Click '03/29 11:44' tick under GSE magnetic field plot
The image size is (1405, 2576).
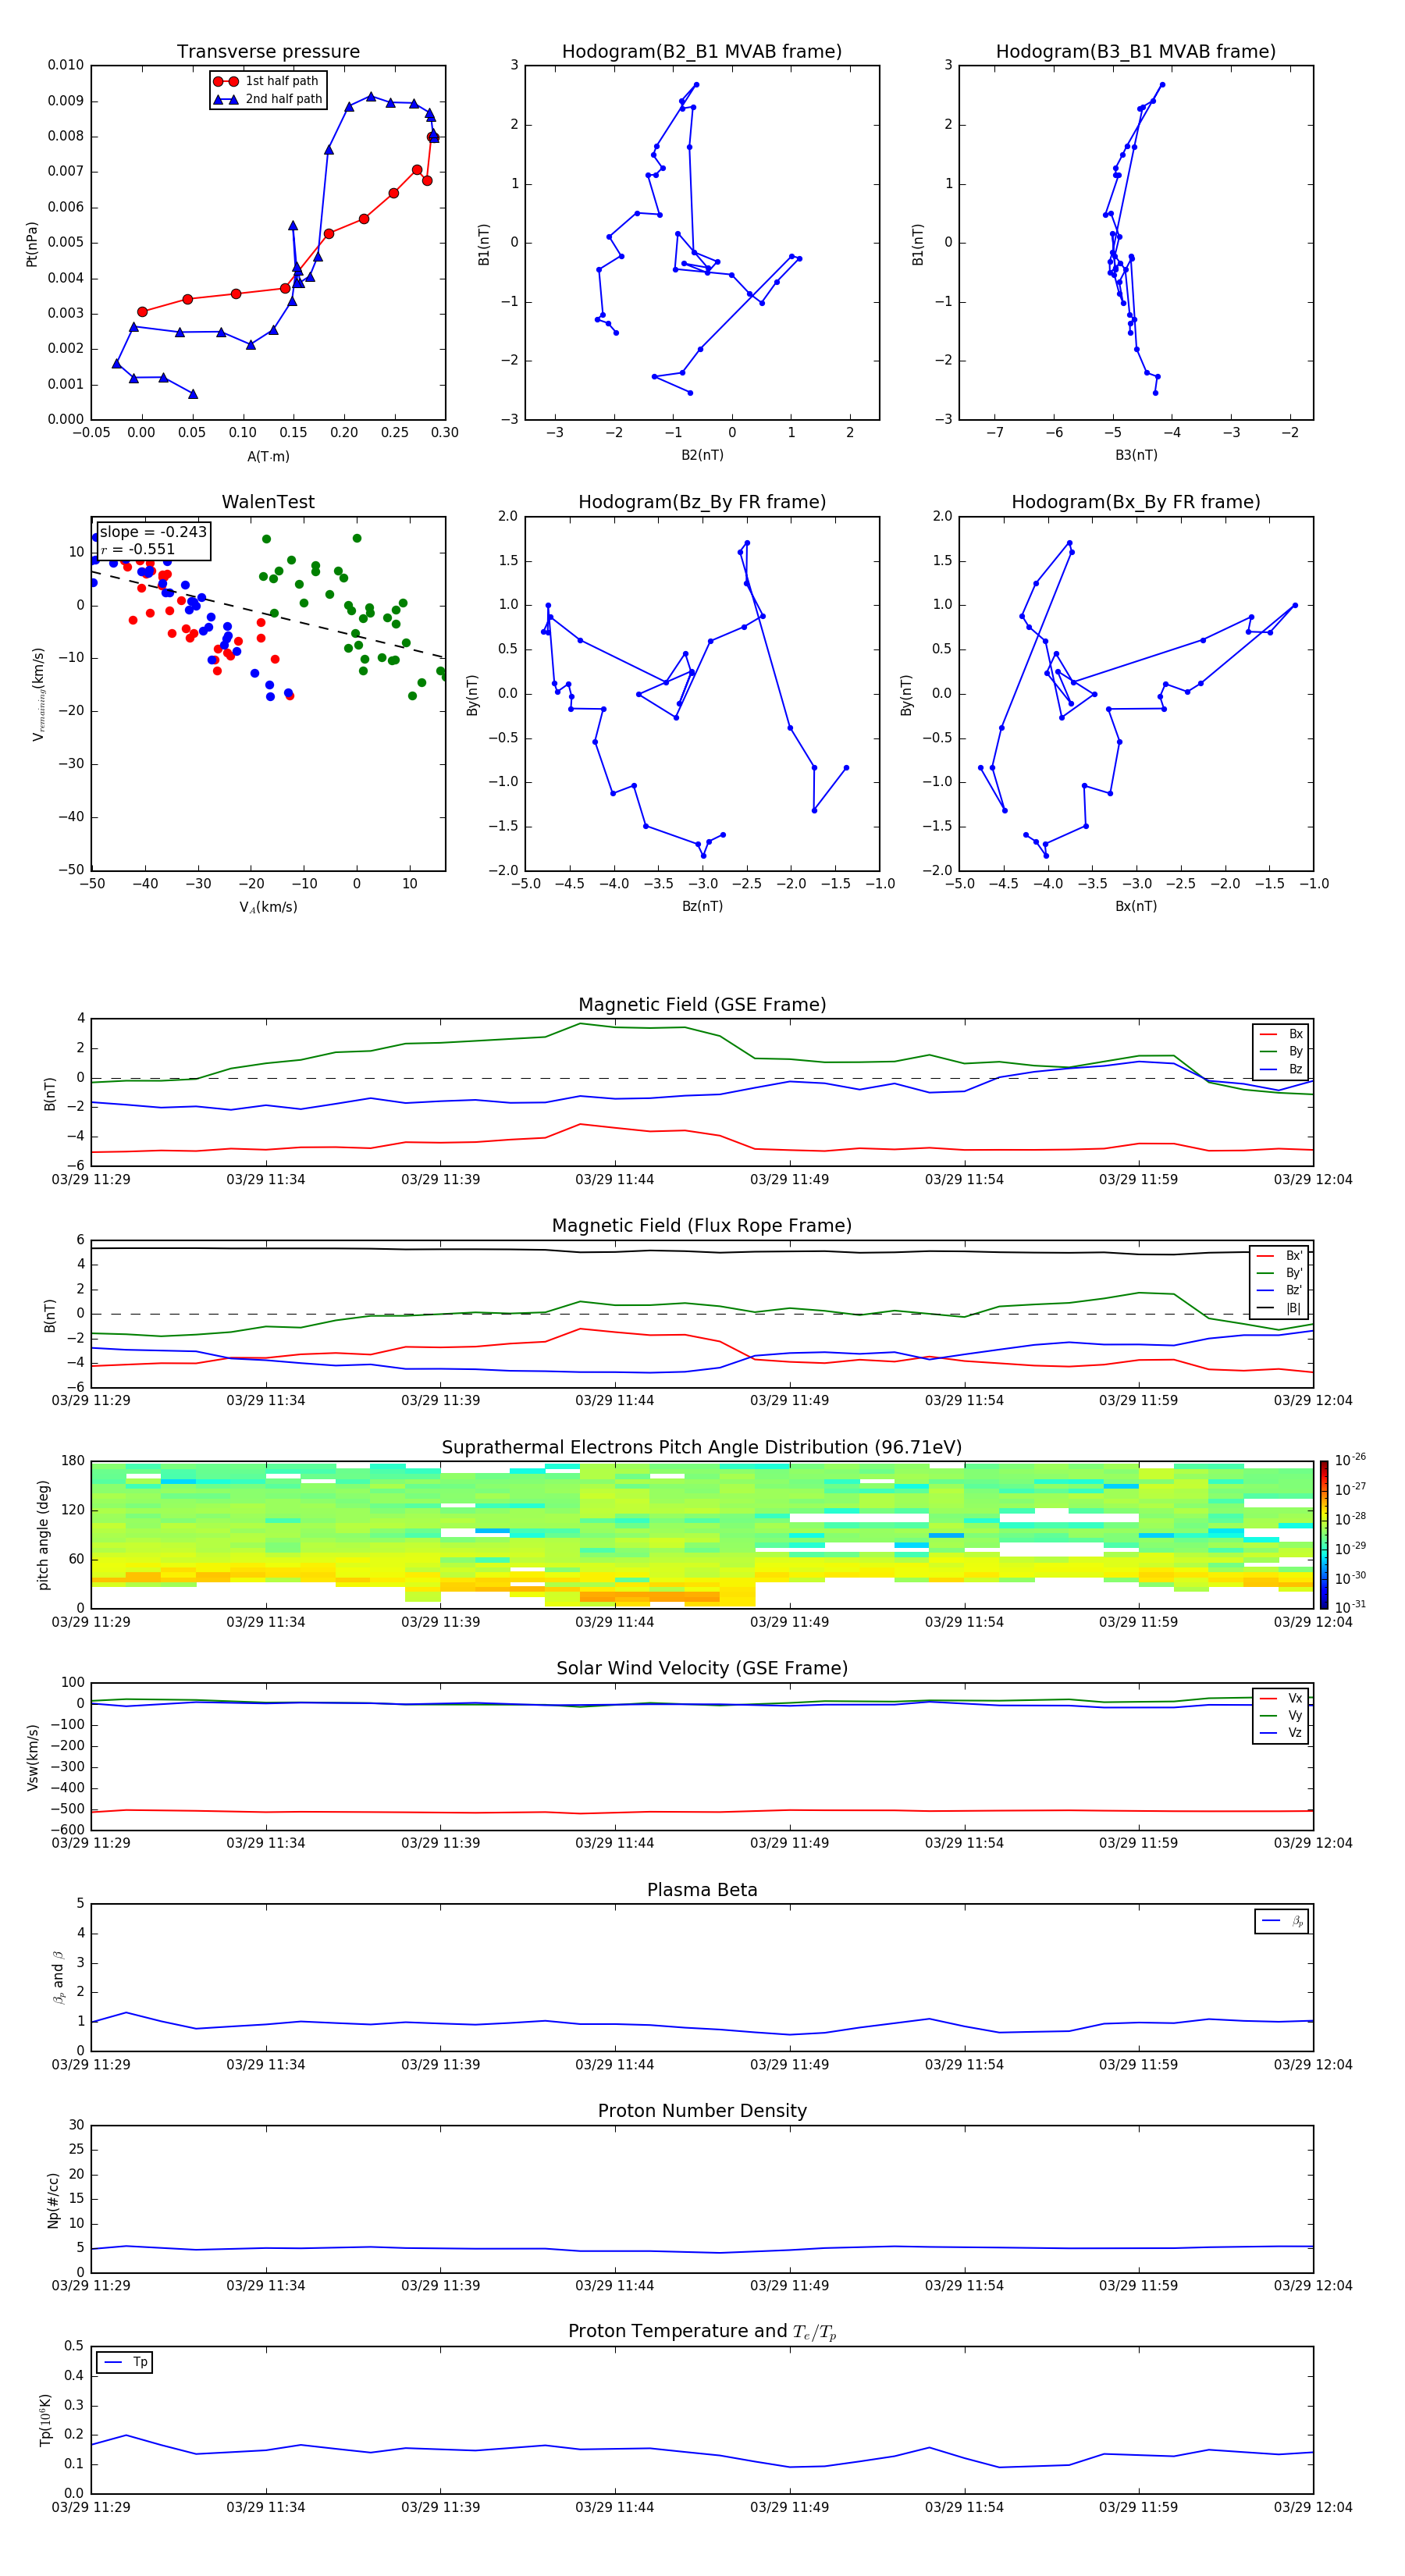point(614,1179)
